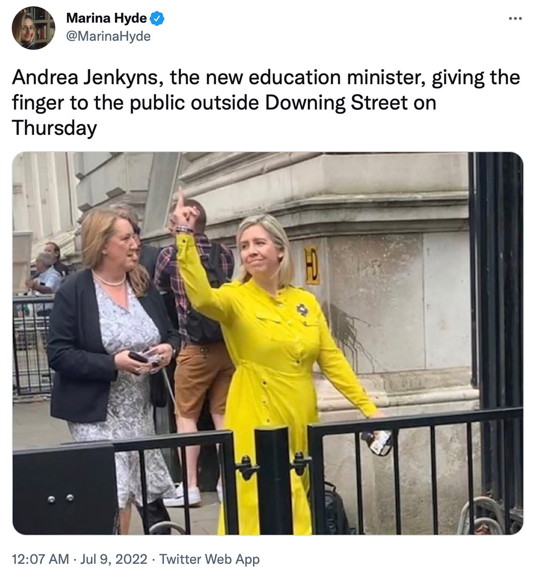Click the yellow HD sign on wall
Image resolution: width=535 pixels, height=581 pixels.
coord(312,265)
